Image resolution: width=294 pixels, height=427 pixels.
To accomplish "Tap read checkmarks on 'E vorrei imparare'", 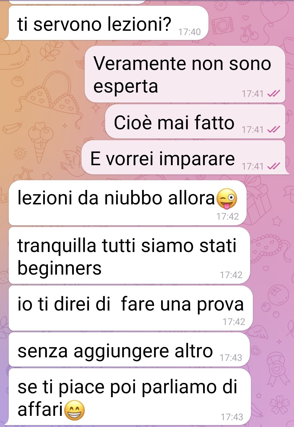I will 274,166.
